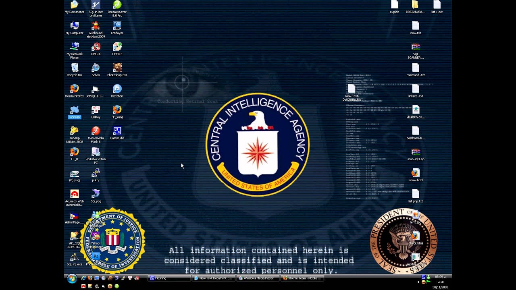Open SQL SCANNER archive icon

coord(415,51)
